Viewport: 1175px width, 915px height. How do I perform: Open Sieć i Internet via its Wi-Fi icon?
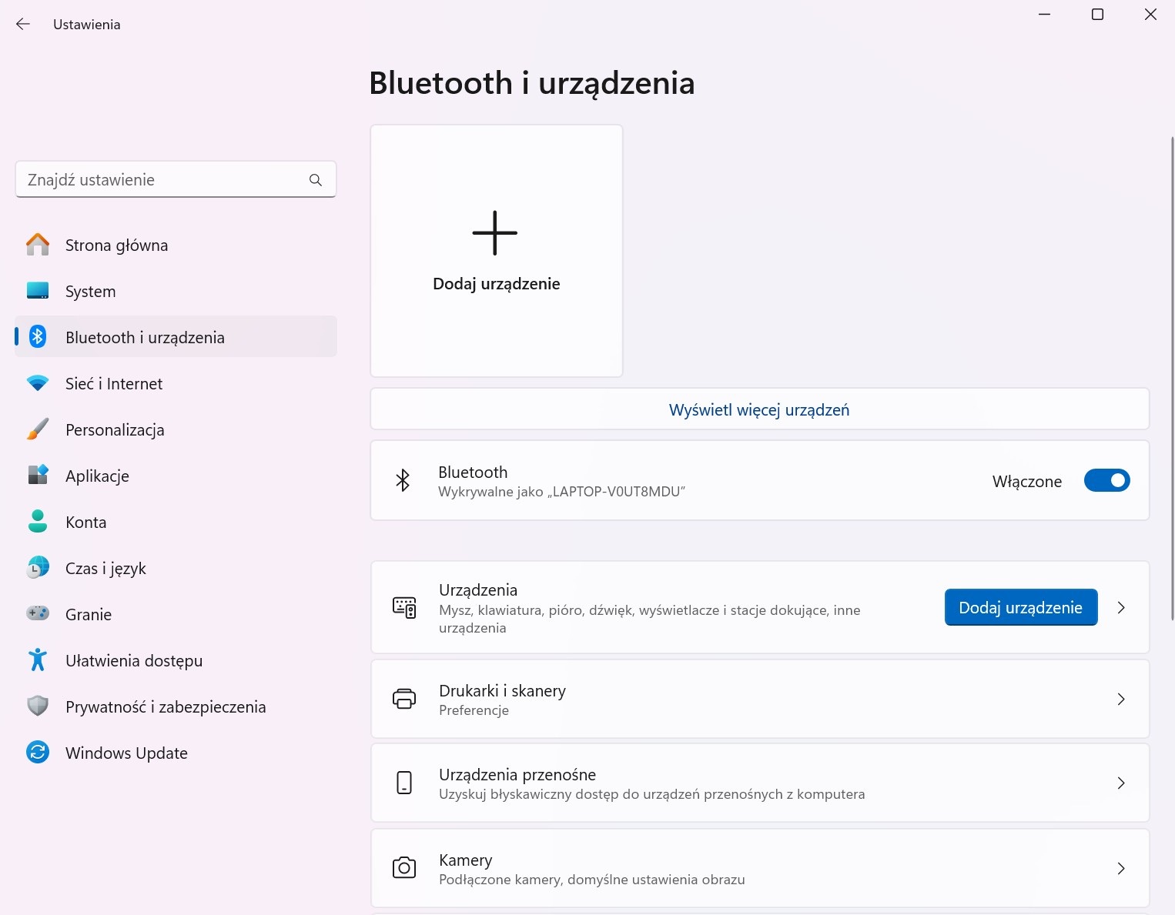pyautogui.click(x=37, y=383)
